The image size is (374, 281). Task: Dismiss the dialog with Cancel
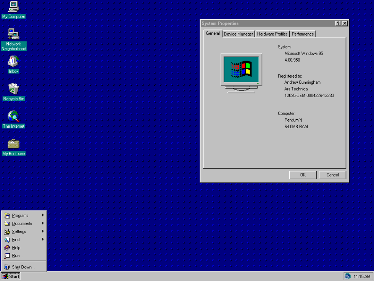pos(332,175)
